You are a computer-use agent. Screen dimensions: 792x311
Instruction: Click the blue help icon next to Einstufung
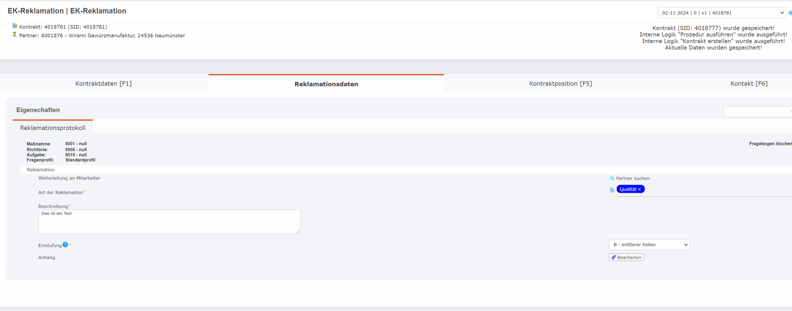point(65,245)
